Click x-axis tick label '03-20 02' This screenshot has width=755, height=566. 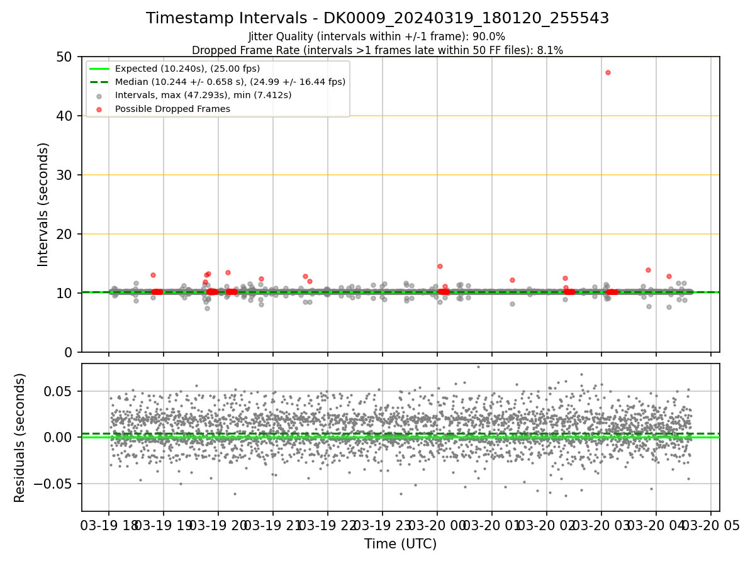pyautogui.click(x=547, y=524)
